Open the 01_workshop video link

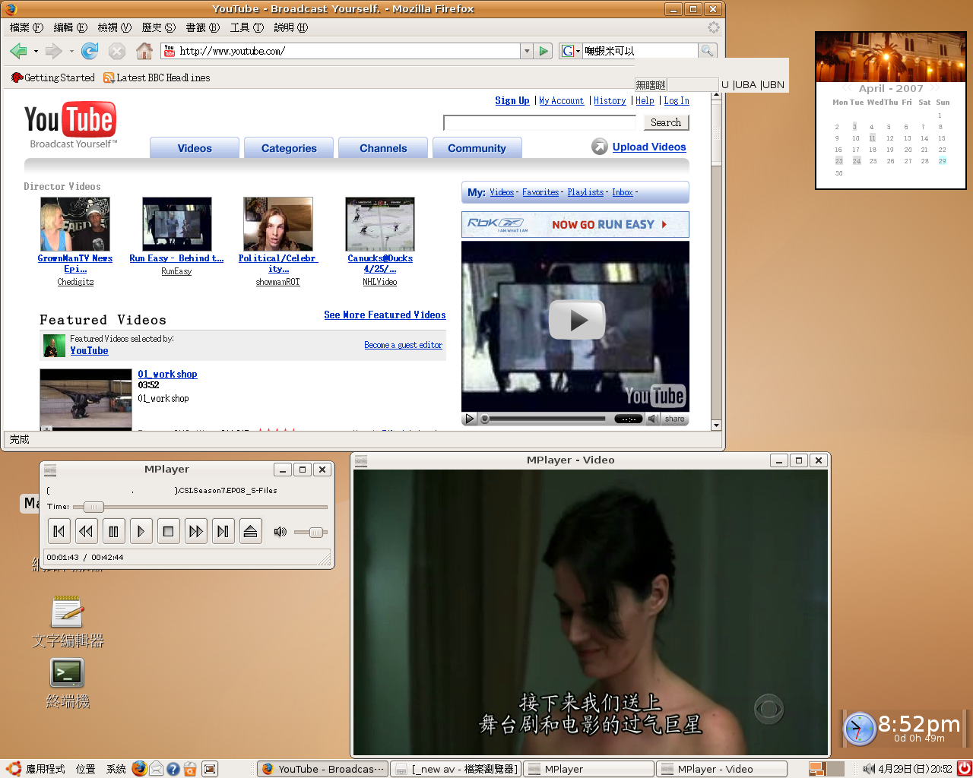(167, 374)
